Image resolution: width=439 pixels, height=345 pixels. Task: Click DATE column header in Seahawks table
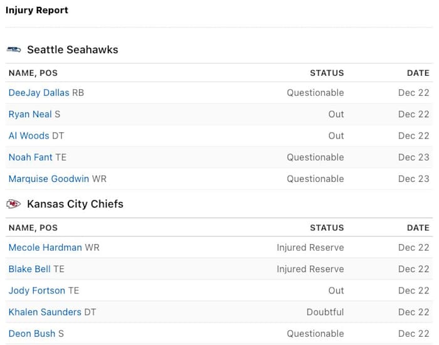(x=418, y=73)
